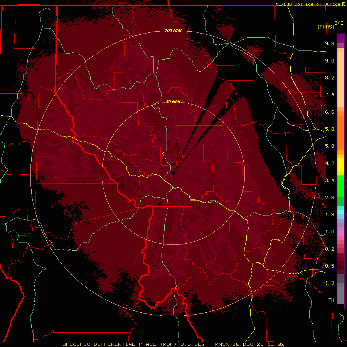Screen dimensions: 347x347
Task: Click the 1.8 value on color scale
Action: (330, 215)
